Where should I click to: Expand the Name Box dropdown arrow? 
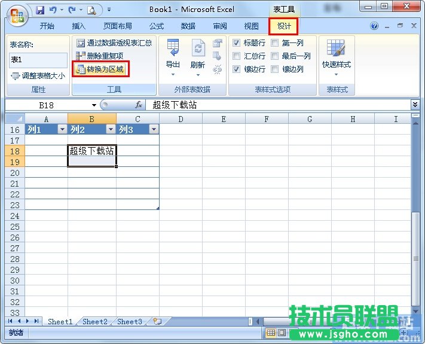[x=93, y=105]
